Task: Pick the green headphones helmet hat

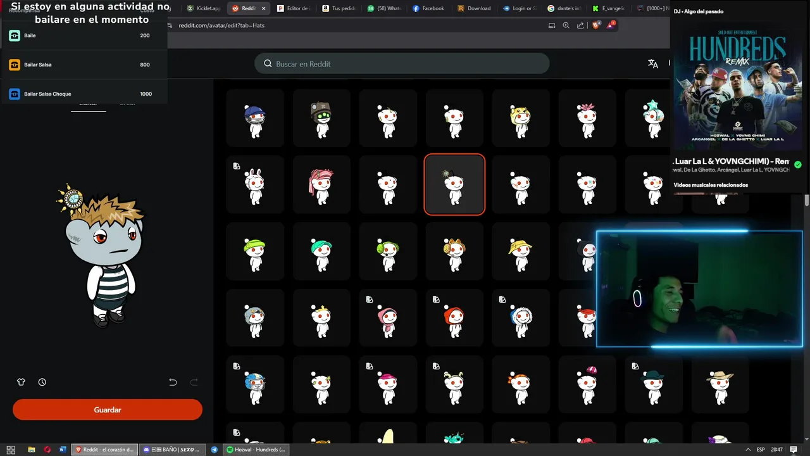Action: (388, 251)
